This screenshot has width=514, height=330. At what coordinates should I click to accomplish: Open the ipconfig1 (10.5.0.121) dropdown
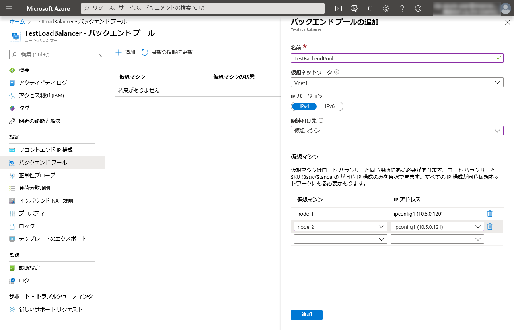tap(437, 227)
